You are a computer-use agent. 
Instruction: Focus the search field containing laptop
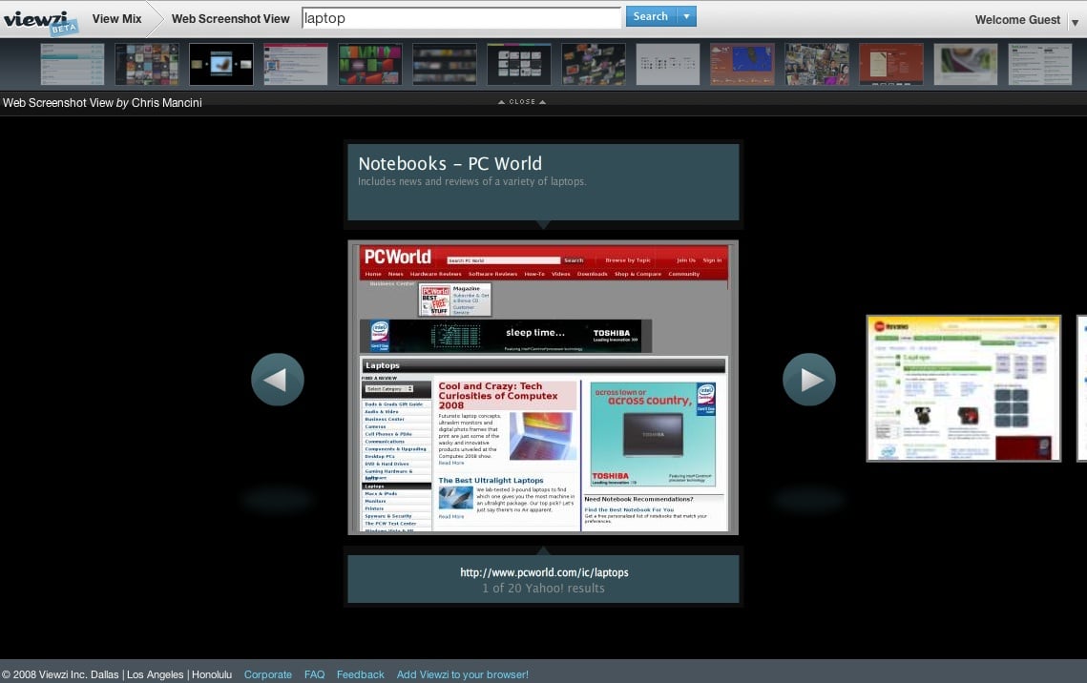coord(461,18)
